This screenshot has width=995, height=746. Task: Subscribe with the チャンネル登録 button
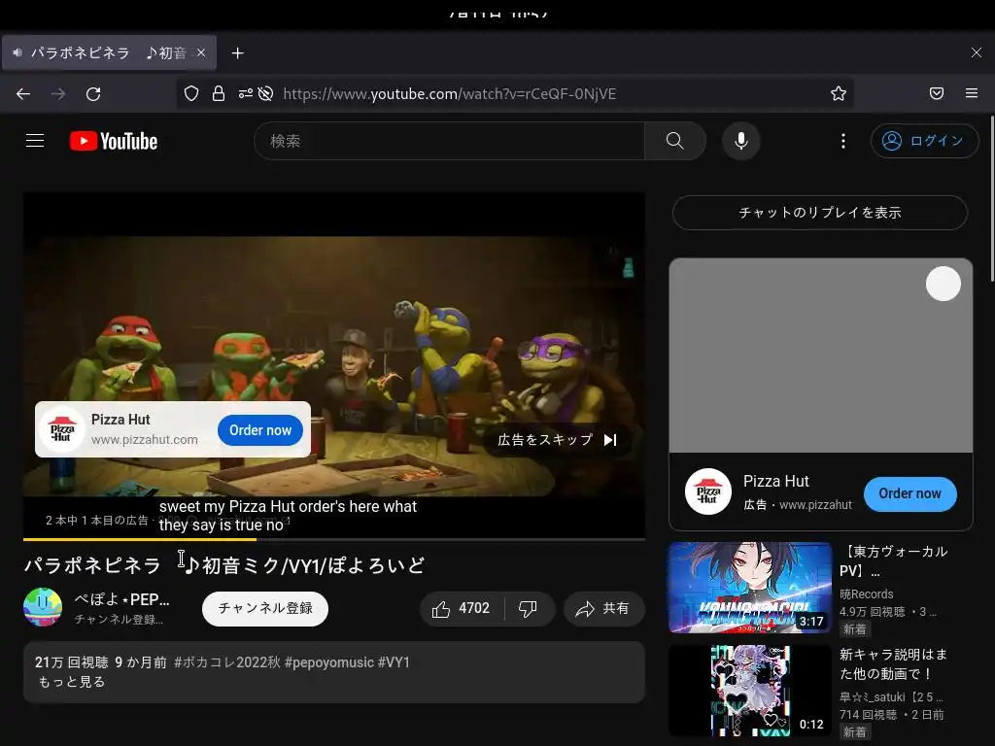(265, 608)
